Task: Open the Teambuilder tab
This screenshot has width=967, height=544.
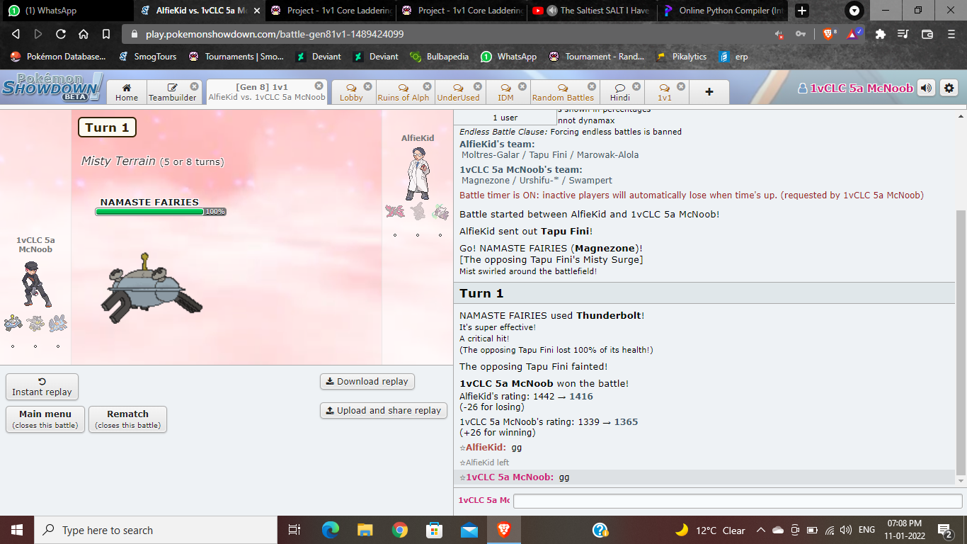Action: pyautogui.click(x=173, y=92)
